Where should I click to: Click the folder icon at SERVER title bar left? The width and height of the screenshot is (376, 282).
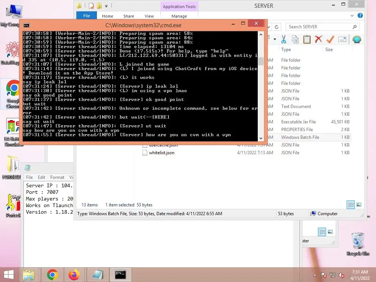click(x=79, y=6)
